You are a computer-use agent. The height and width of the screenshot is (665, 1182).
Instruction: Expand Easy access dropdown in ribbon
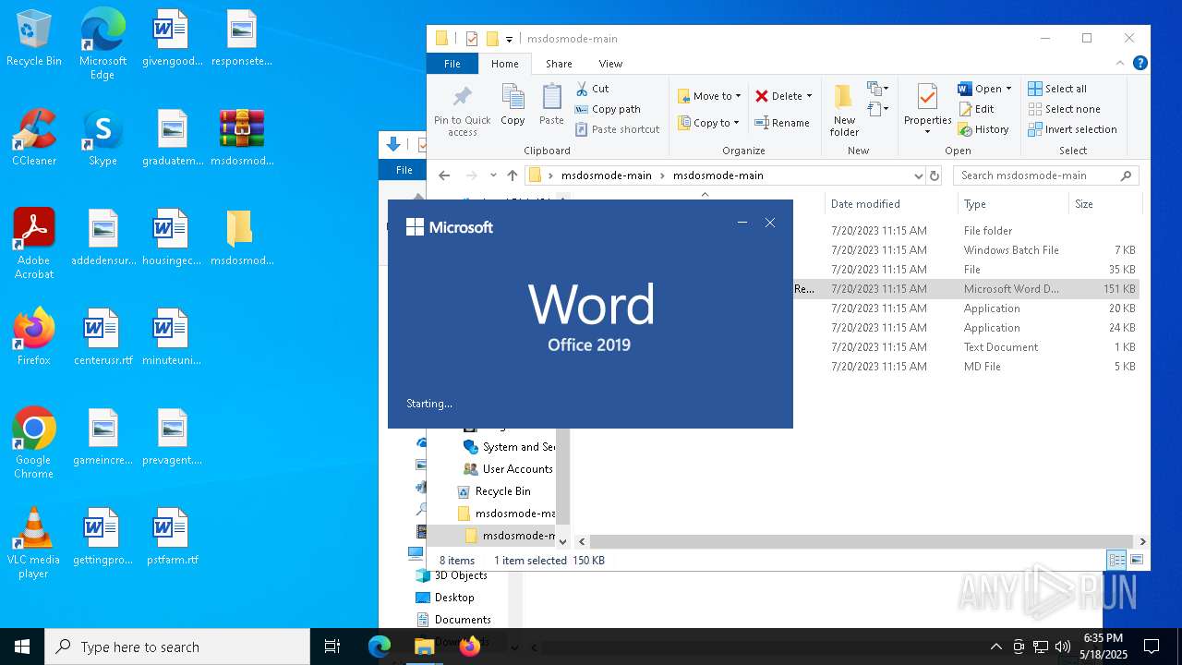(877, 109)
